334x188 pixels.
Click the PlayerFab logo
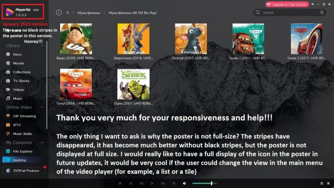pyautogui.click(x=10, y=12)
